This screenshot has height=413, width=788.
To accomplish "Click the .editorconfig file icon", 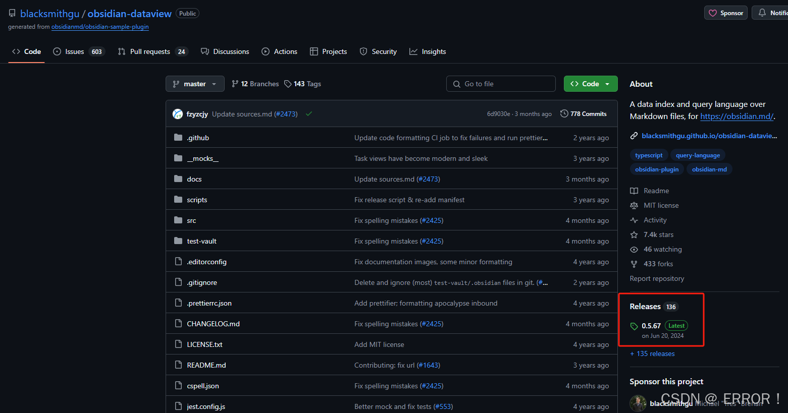I will (x=178, y=262).
